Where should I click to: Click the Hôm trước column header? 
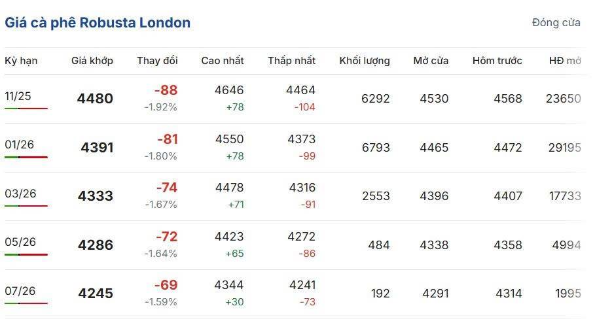point(497,61)
